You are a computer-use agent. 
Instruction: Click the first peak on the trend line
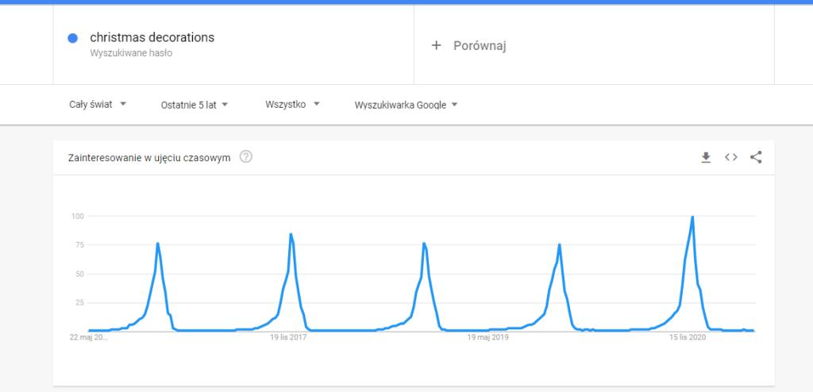pos(158,243)
